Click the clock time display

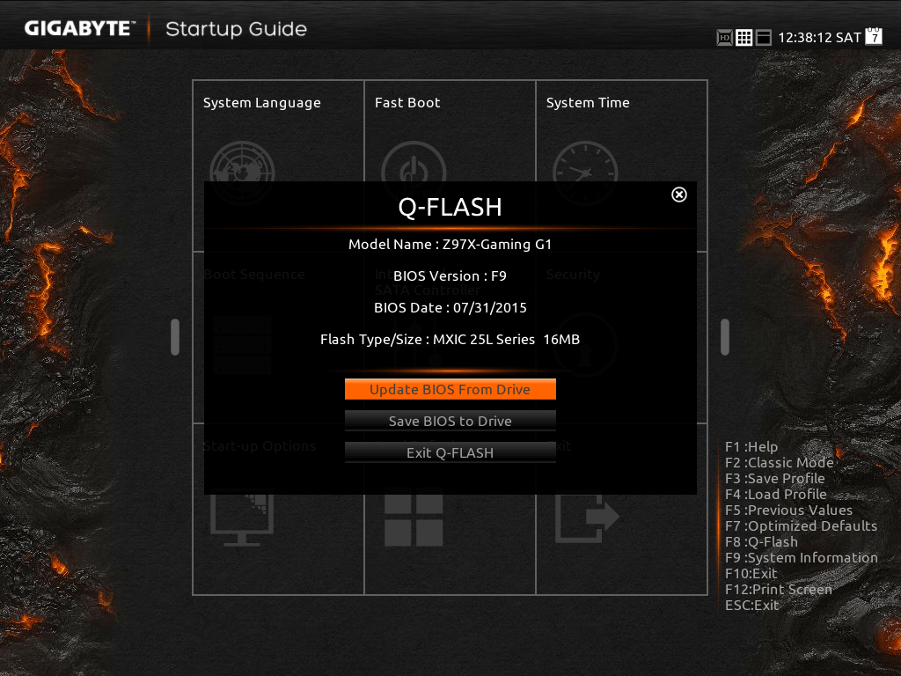click(819, 38)
